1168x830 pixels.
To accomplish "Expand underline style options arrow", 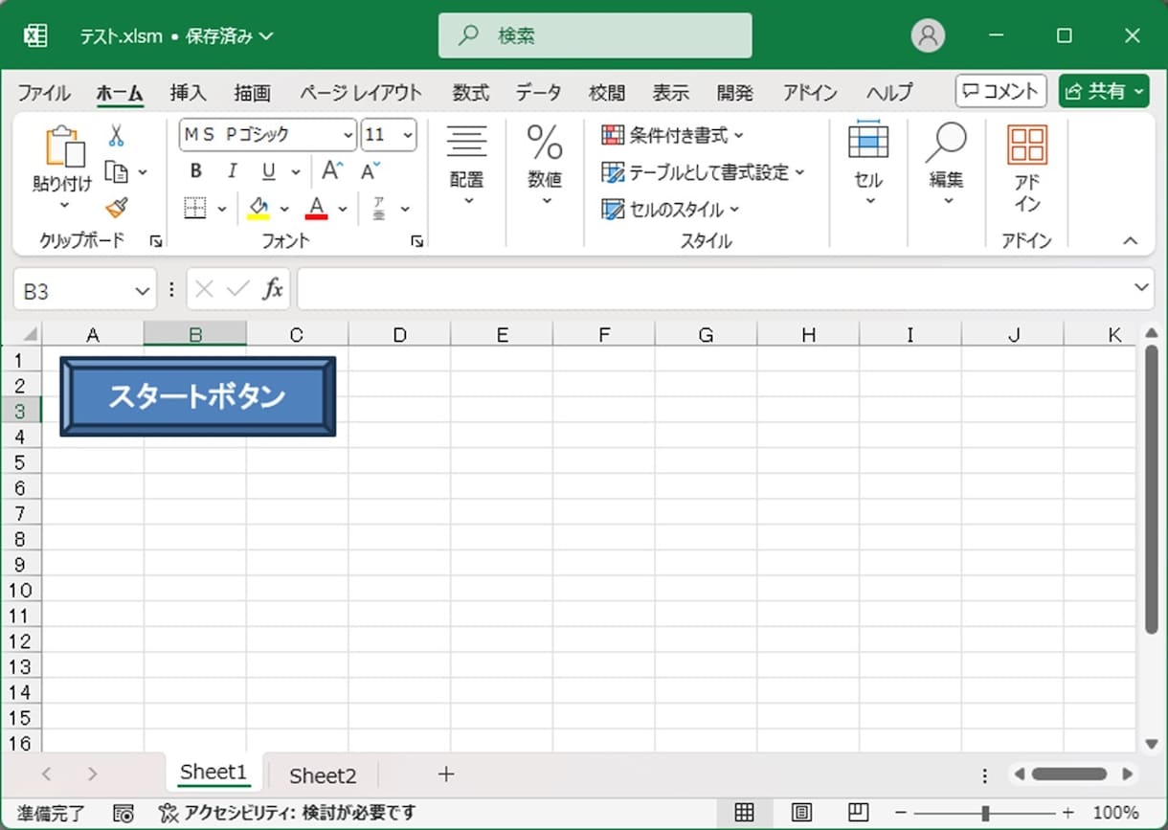I will (x=296, y=172).
